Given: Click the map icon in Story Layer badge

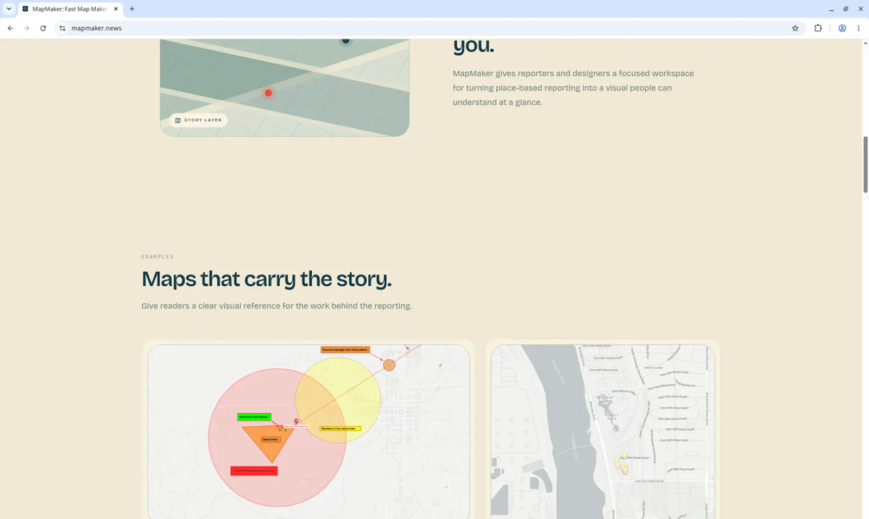Looking at the screenshot, I should pyautogui.click(x=178, y=120).
